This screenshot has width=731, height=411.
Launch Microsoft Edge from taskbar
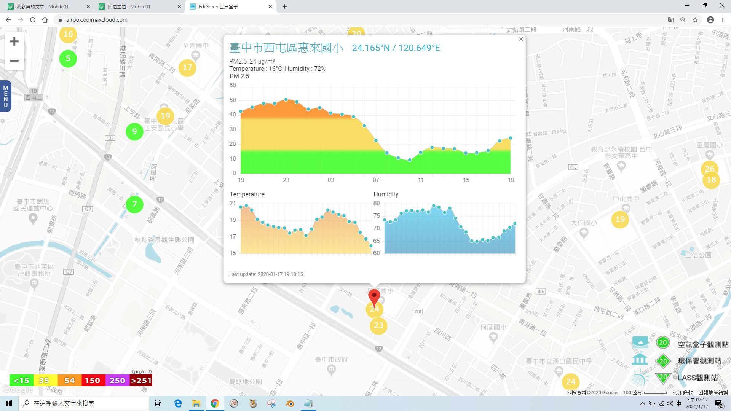coord(178,403)
